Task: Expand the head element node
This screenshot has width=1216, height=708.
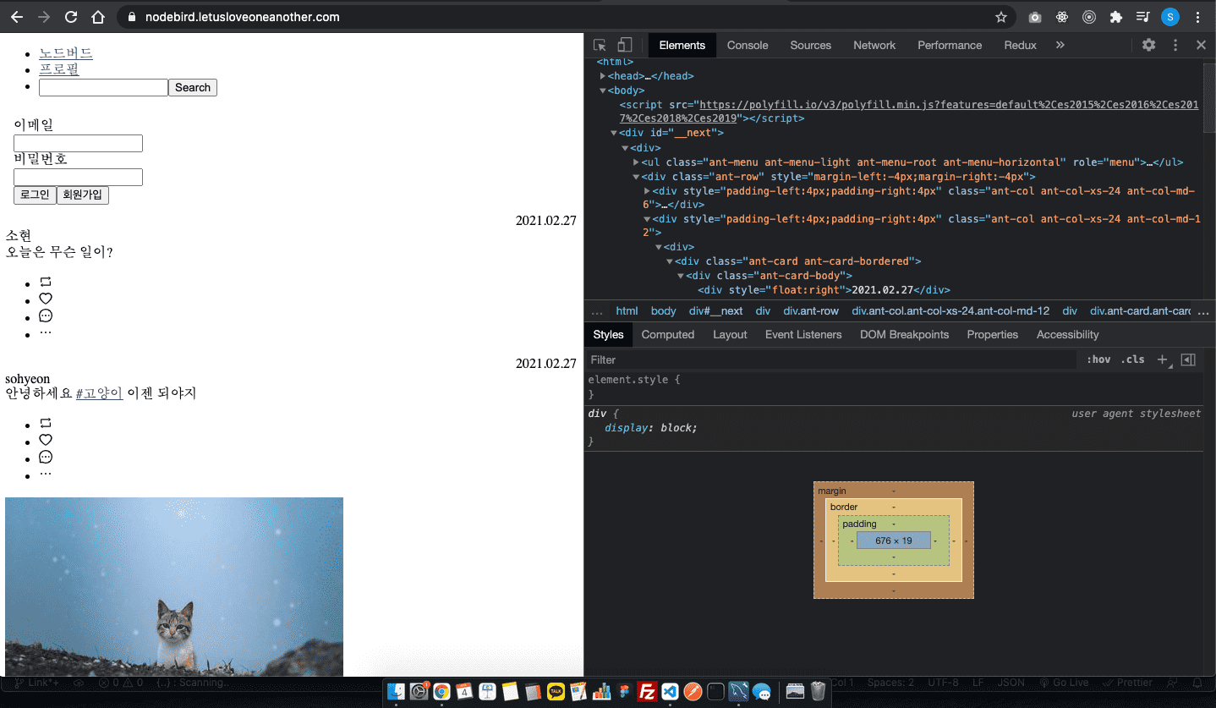Action: (x=602, y=76)
